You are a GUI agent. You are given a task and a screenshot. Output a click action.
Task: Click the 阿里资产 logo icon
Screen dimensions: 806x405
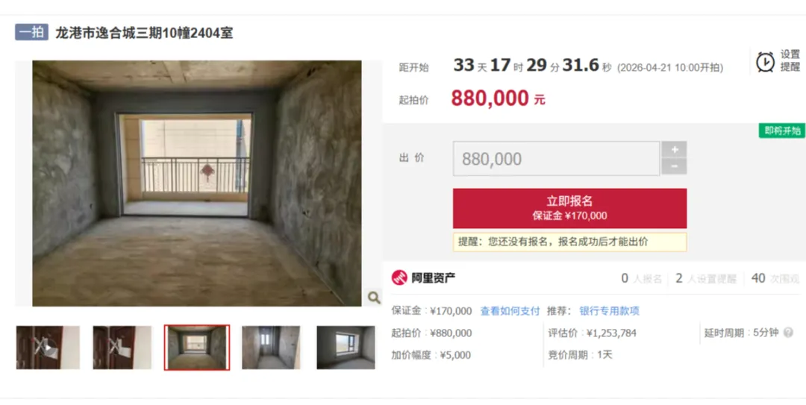click(399, 278)
